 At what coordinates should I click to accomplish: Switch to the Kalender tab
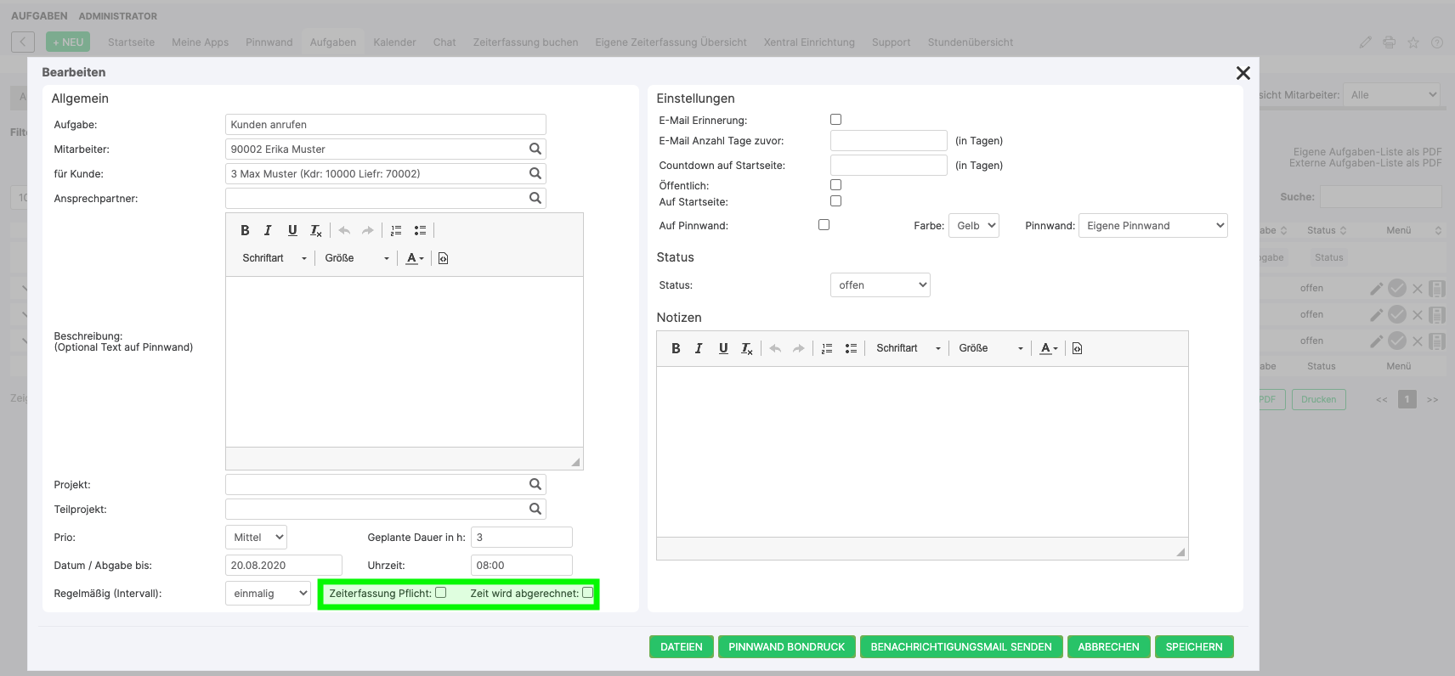click(394, 42)
